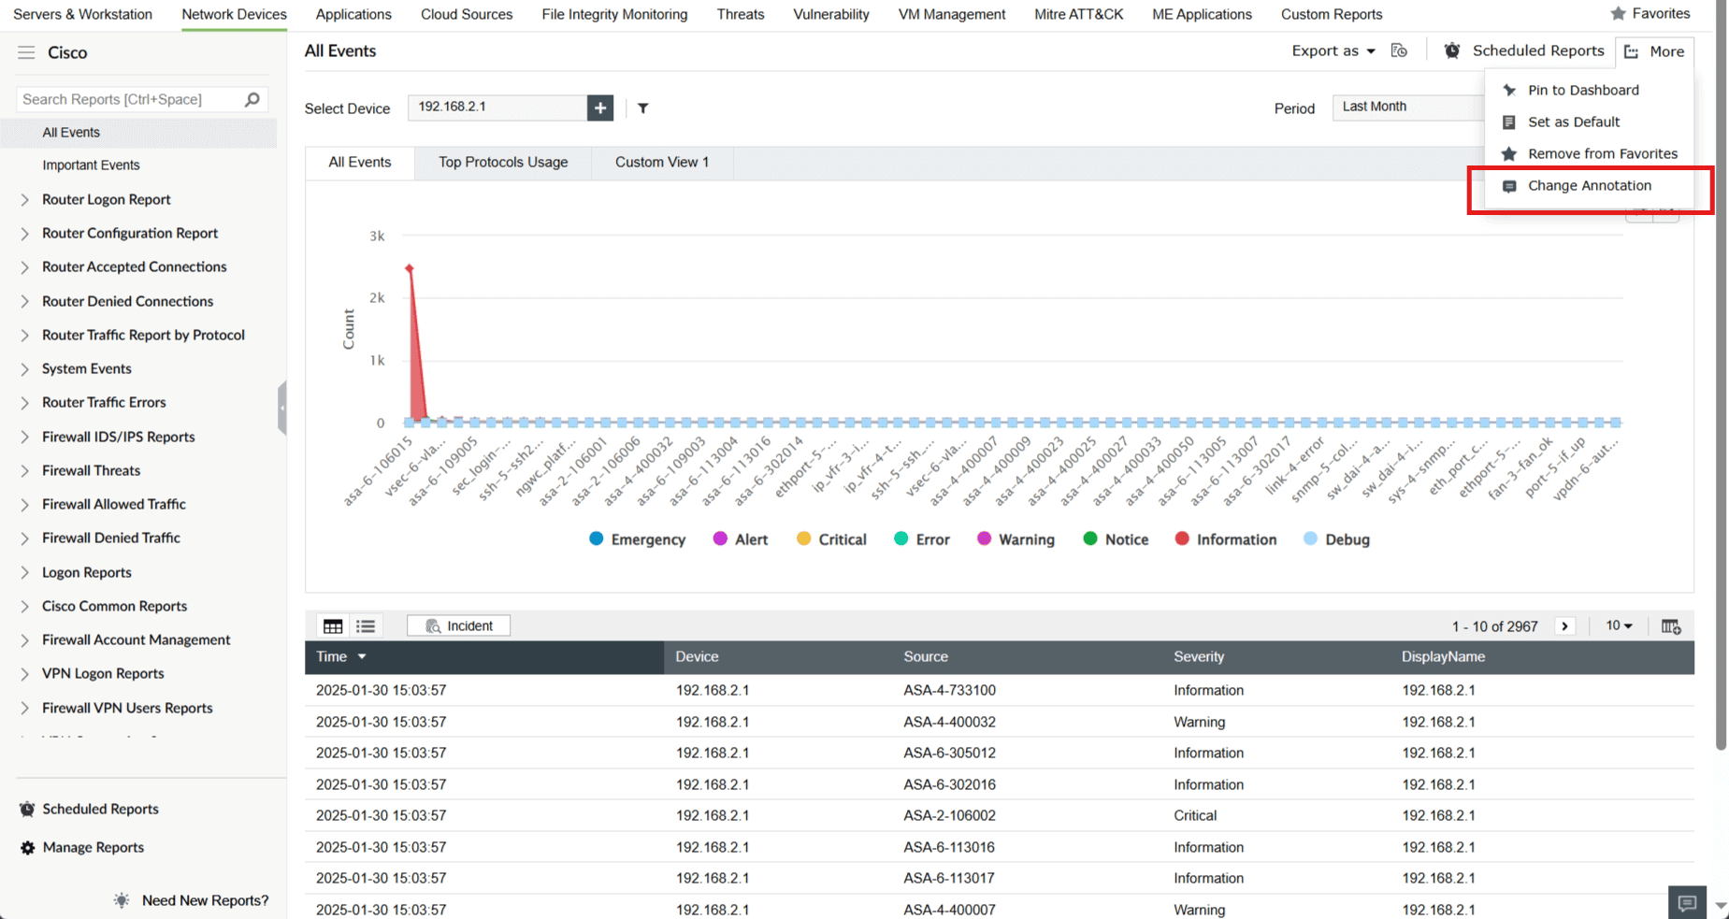Open the rows per page dropdown showing 10
The height and width of the screenshot is (919, 1729).
[x=1619, y=625]
